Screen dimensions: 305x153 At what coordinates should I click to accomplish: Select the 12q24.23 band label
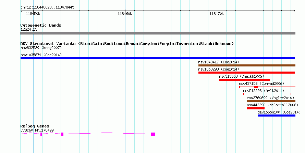point(29,29)
